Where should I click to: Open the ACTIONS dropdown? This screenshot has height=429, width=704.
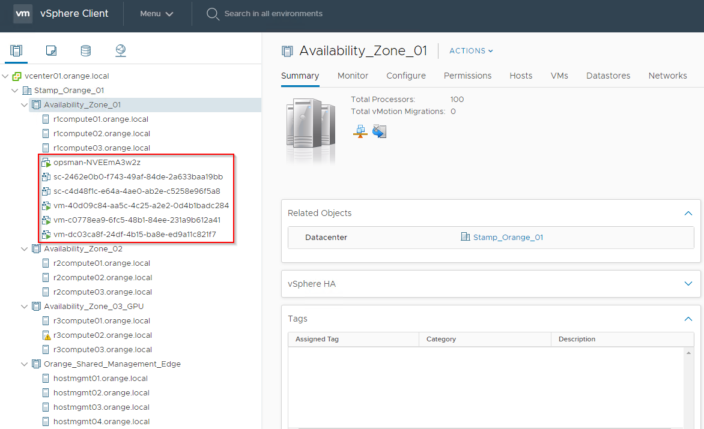(470, 51)
